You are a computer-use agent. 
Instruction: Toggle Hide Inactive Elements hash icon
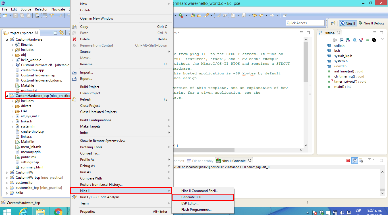point(374,40)
